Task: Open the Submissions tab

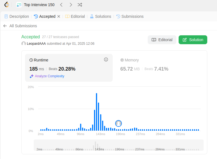Action: [x=130, y=16]
